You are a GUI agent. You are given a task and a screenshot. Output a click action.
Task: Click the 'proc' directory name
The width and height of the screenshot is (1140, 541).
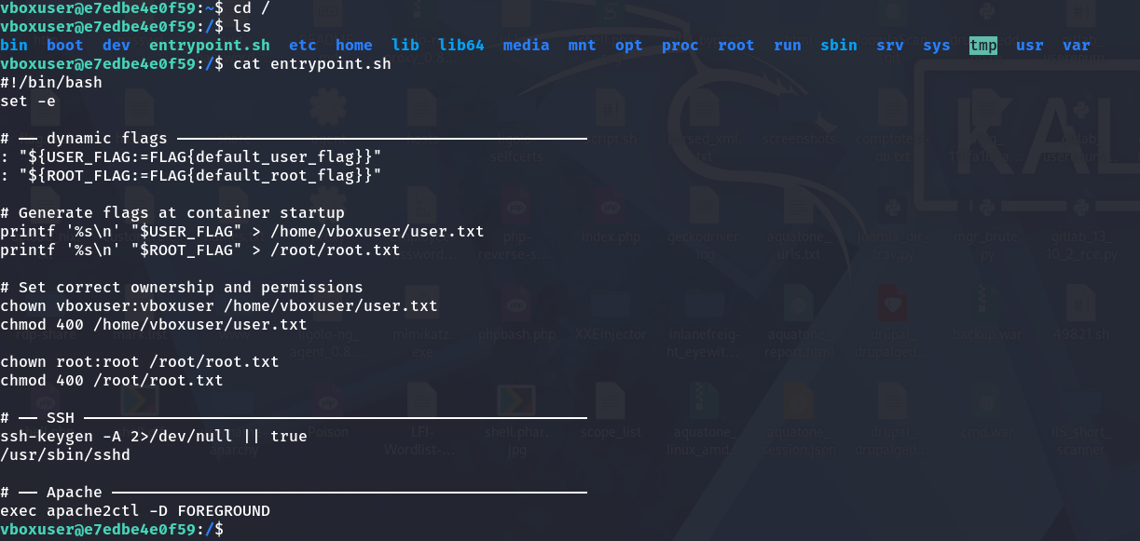click(680, 45)
